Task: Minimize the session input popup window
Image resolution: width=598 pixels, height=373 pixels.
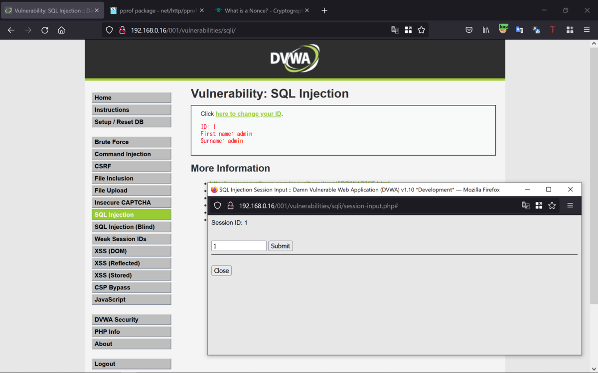Action: 527,189
